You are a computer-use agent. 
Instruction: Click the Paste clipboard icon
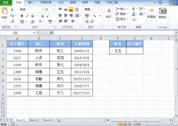tap(4, 11)
